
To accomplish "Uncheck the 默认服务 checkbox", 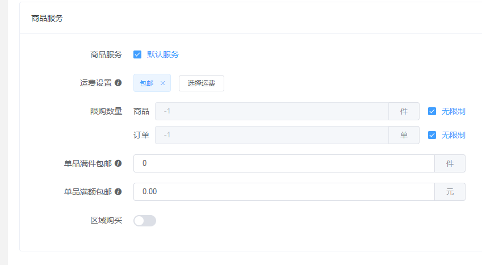I will tap(137, 54).
